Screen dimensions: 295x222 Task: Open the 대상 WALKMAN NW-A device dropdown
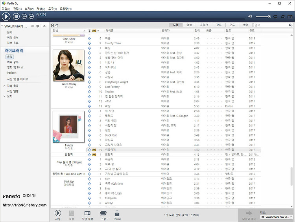(277, 217)
